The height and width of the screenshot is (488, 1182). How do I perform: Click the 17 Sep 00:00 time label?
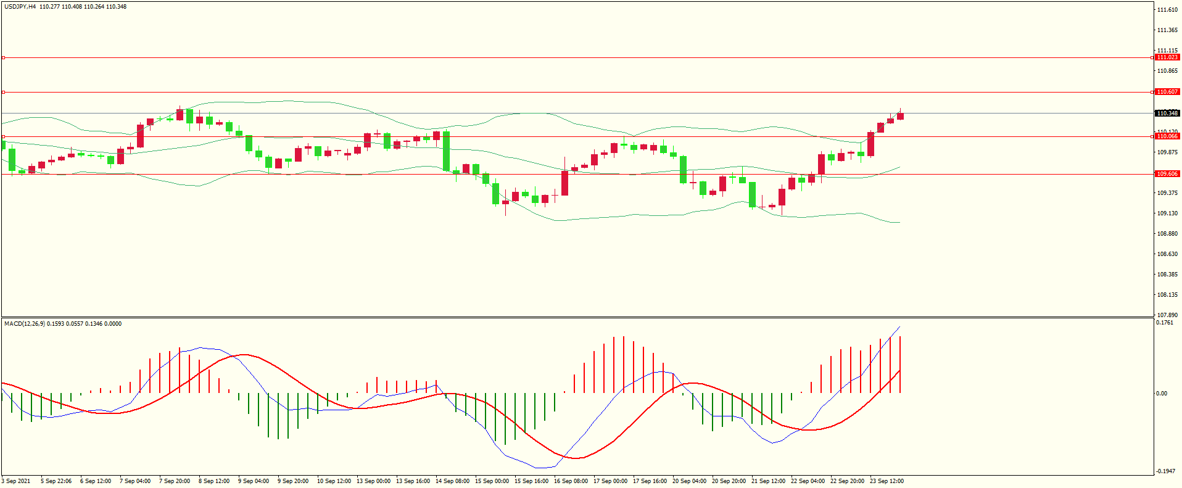(610, 481)
